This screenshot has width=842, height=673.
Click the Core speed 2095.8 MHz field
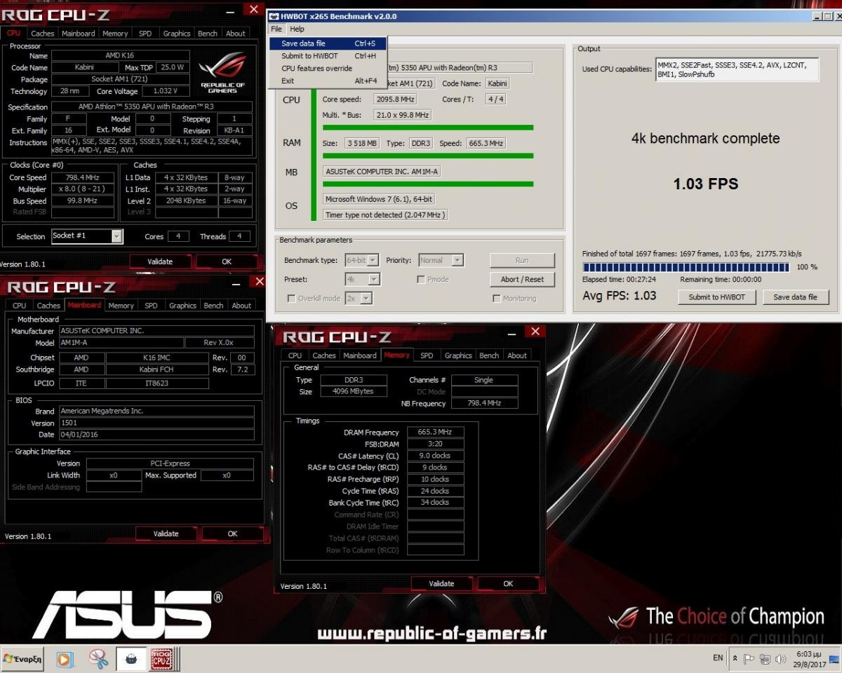point(395,100)
